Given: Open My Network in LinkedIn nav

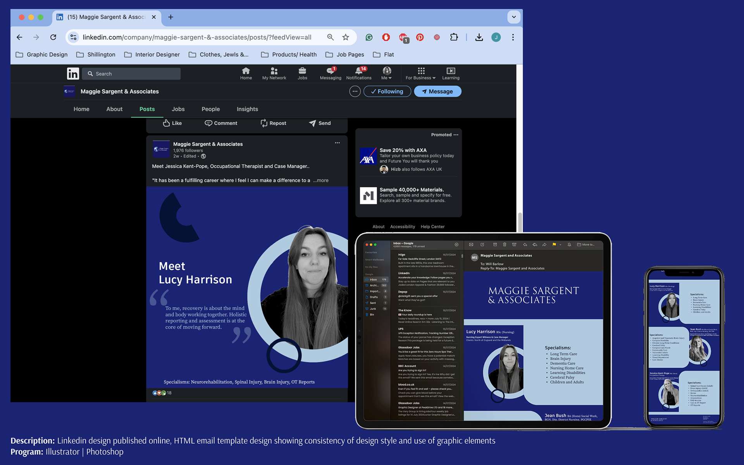Looking at the screenshot, I should [x=274, y=73].
